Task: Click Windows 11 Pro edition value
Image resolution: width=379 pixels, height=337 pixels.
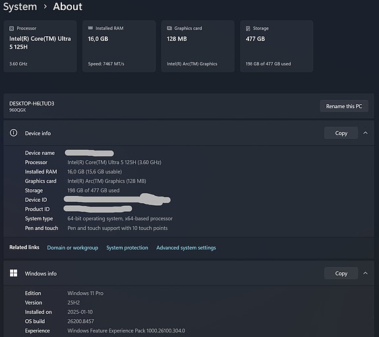Action: coord(85,293)
